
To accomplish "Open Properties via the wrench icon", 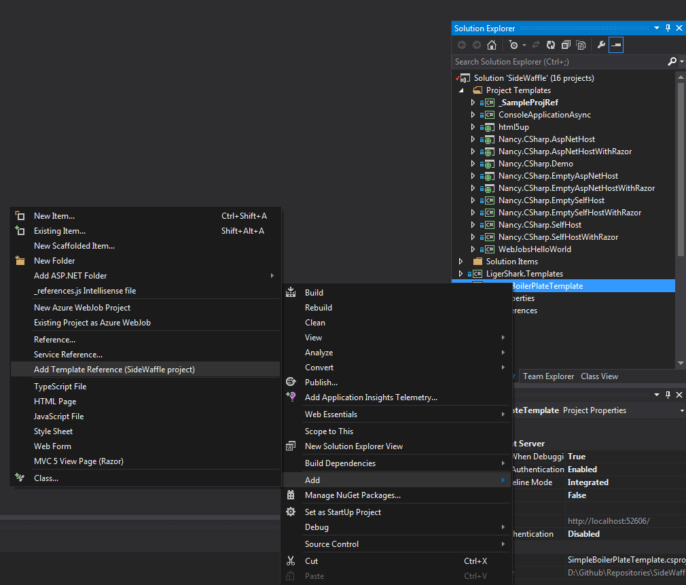I will [x=601, y=45].
